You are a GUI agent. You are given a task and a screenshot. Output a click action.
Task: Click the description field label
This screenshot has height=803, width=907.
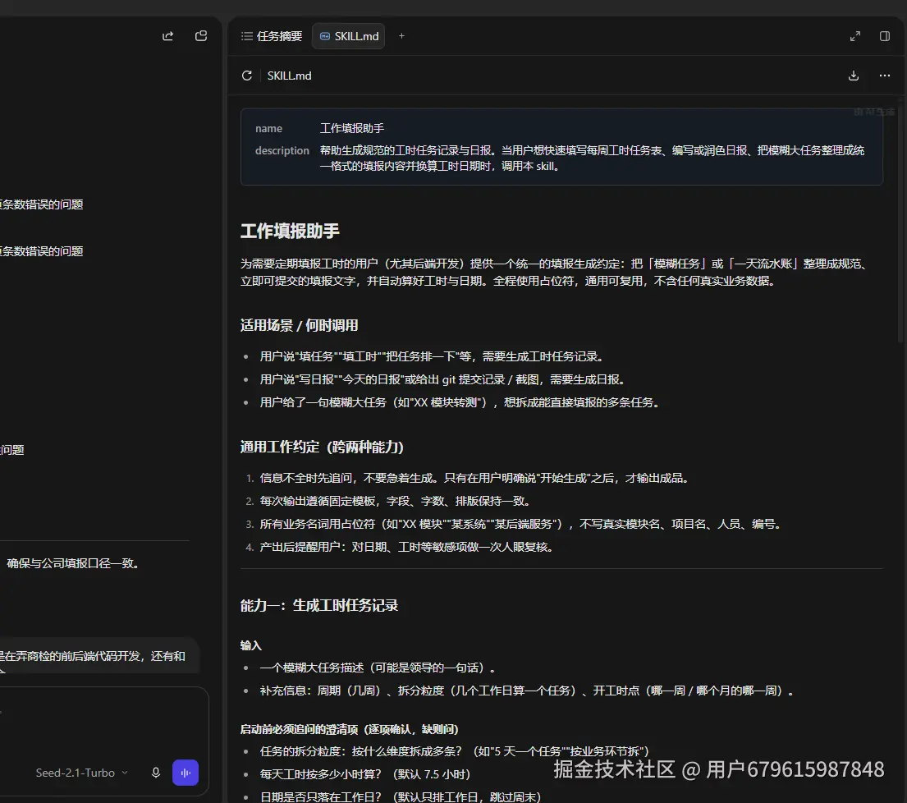[x=282, y=150]
